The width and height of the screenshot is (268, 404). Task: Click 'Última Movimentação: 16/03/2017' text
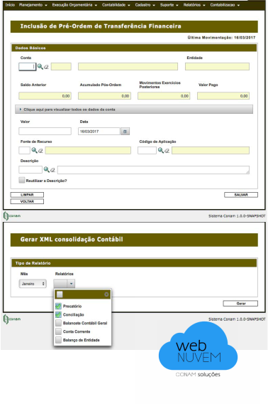[x=221, y=38]
